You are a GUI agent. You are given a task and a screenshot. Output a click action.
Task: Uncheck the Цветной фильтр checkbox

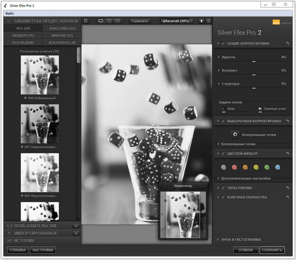tap(223, 154)
